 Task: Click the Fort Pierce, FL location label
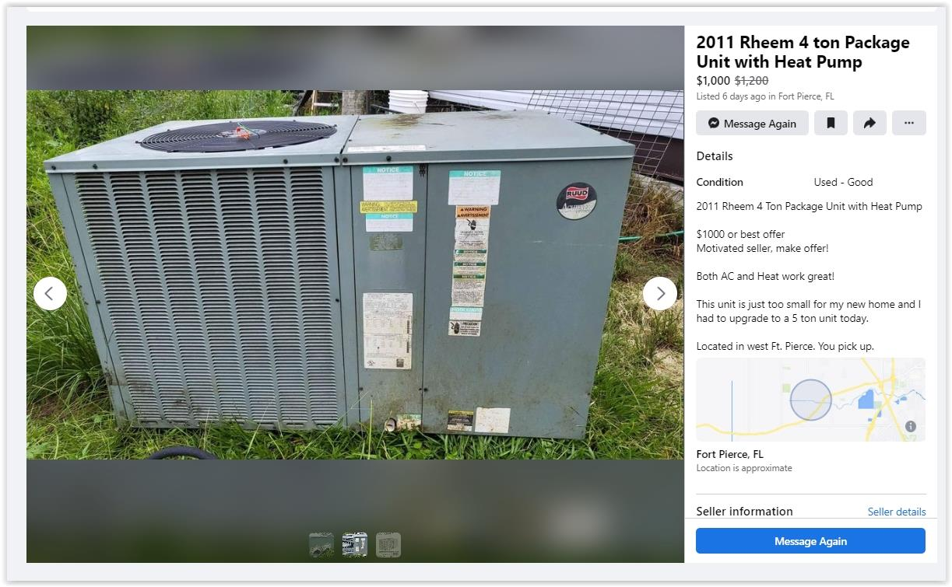pos(729,454)
